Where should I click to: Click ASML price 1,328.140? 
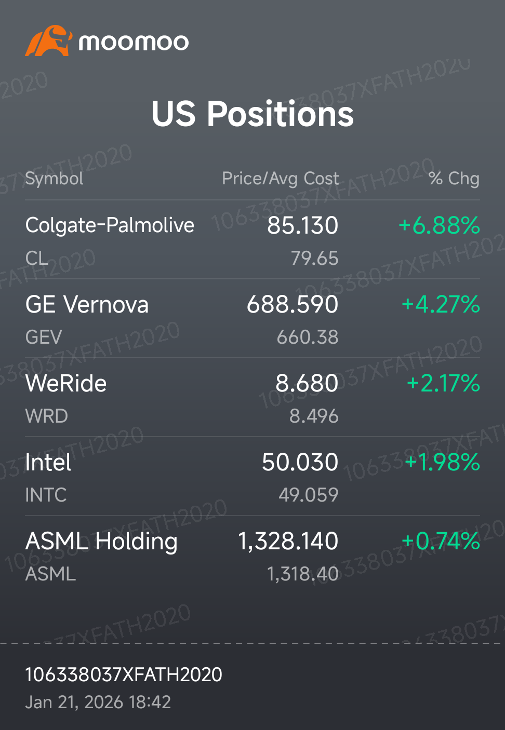click(x=288, y=541)
